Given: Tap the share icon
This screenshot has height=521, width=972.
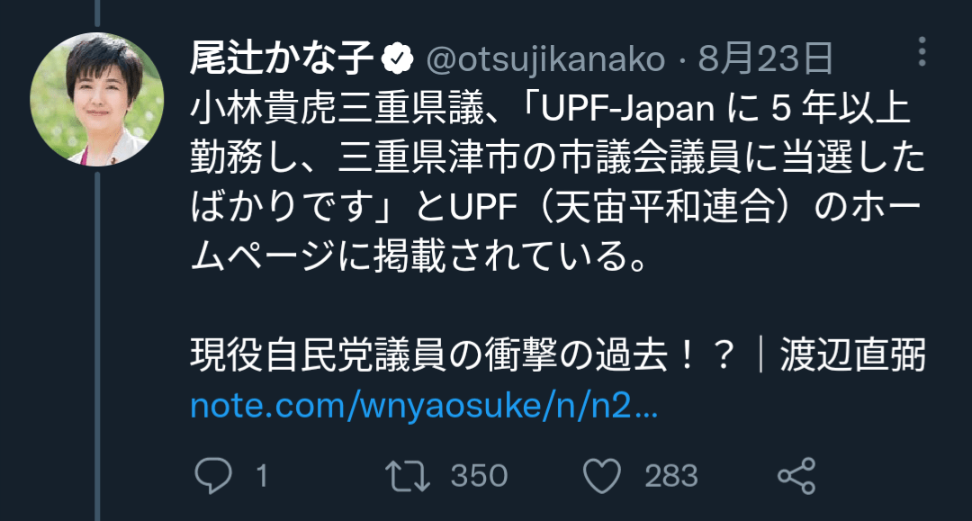Looking at the screenshot, I should [796, 474].
